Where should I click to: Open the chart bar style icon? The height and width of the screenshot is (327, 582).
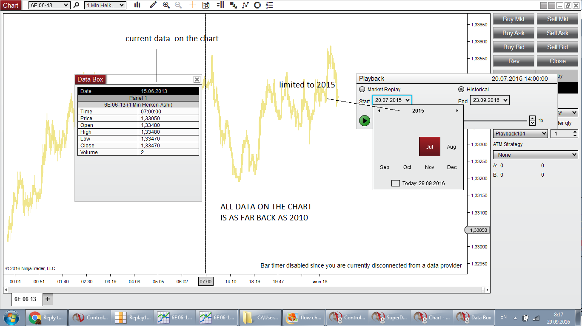click(x=137, y=5)
